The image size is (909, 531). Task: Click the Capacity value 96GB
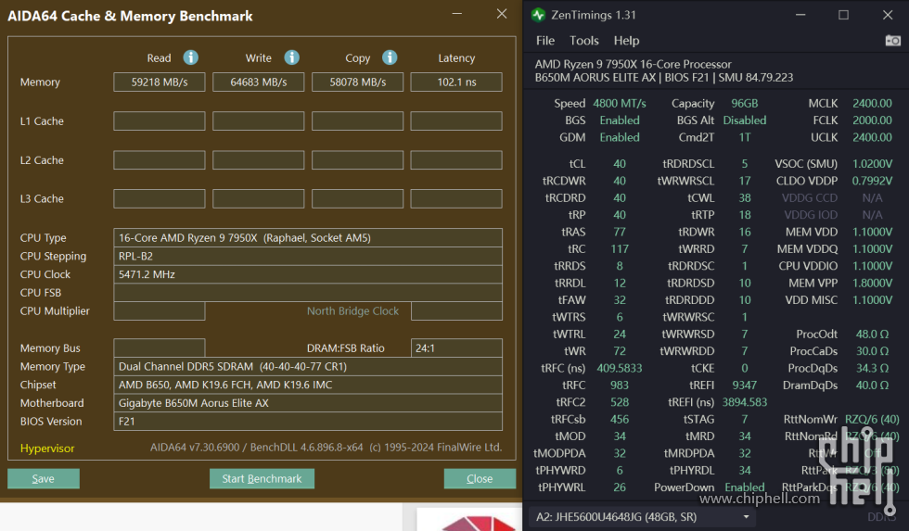click(744, 103)
